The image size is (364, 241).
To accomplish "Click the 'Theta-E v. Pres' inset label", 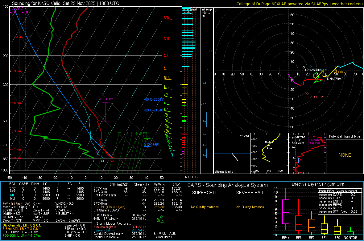I will (x=269, y=145).
